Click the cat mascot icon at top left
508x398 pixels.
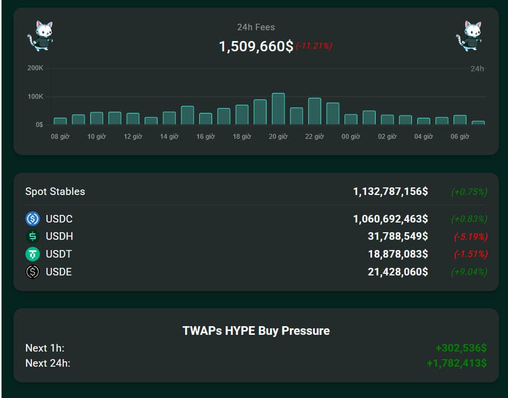point(40,36)
